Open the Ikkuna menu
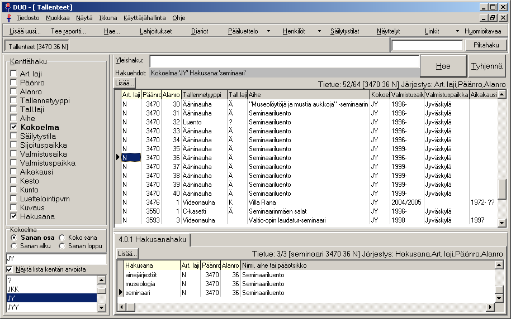 (x=108, y=18)
